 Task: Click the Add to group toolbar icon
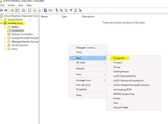point(80,10)
